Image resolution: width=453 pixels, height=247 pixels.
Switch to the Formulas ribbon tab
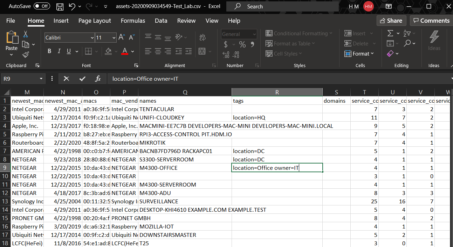pyautogui.click(x=133, y=21)
